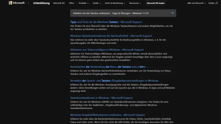
Task: Open Windows-Tastenkombinationen für Barrierefreiheit result
Action: 111,36
